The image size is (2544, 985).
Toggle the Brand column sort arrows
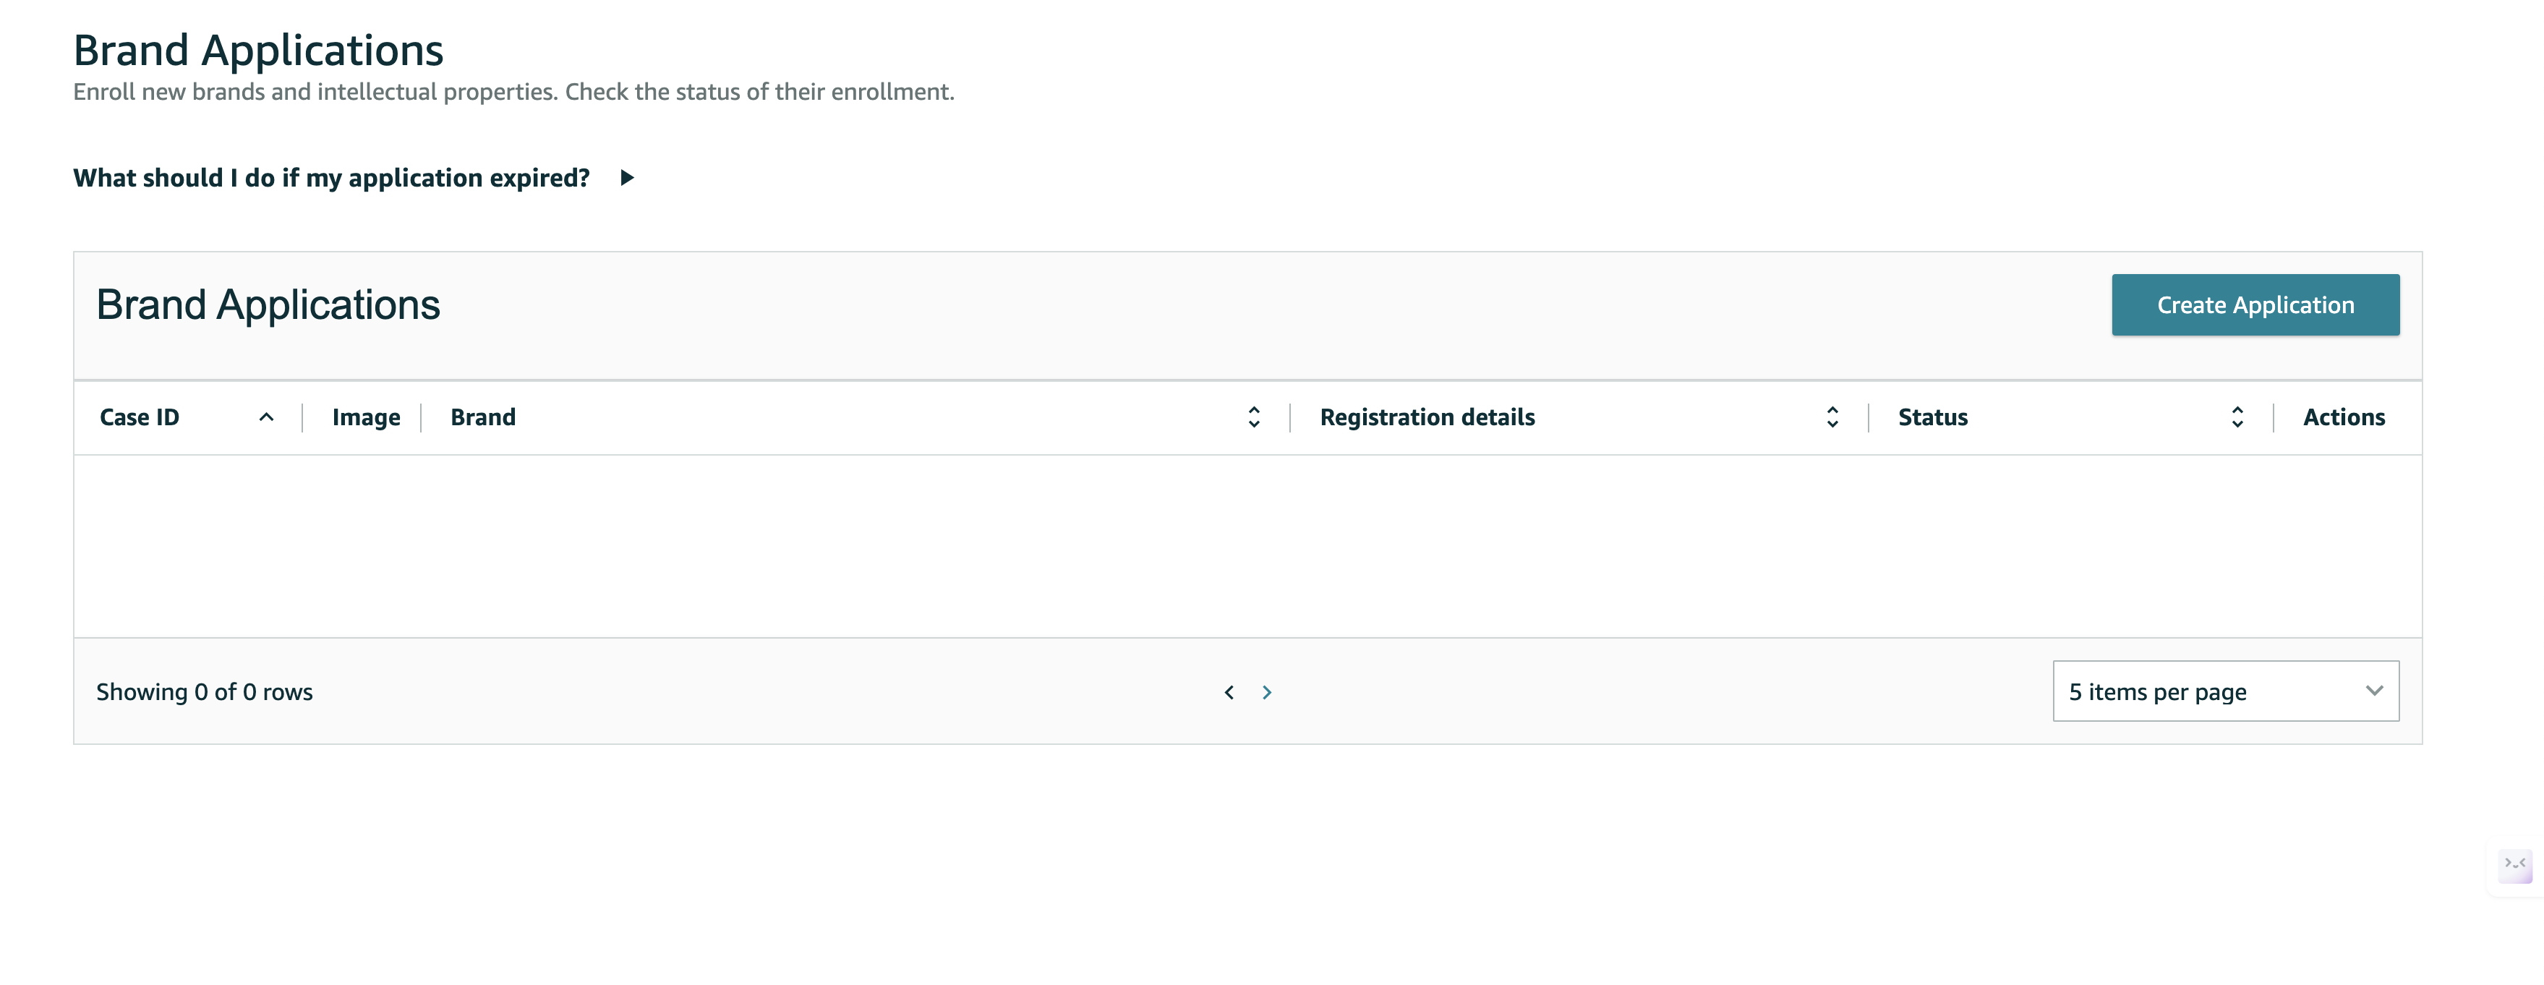1253,417
